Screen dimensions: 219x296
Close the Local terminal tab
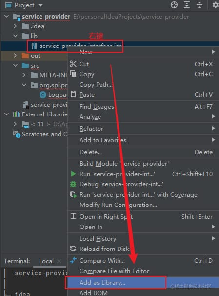59,261
